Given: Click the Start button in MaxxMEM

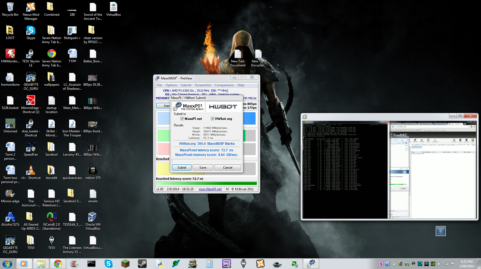Looking at the screenshot, I should coord(163,106).
